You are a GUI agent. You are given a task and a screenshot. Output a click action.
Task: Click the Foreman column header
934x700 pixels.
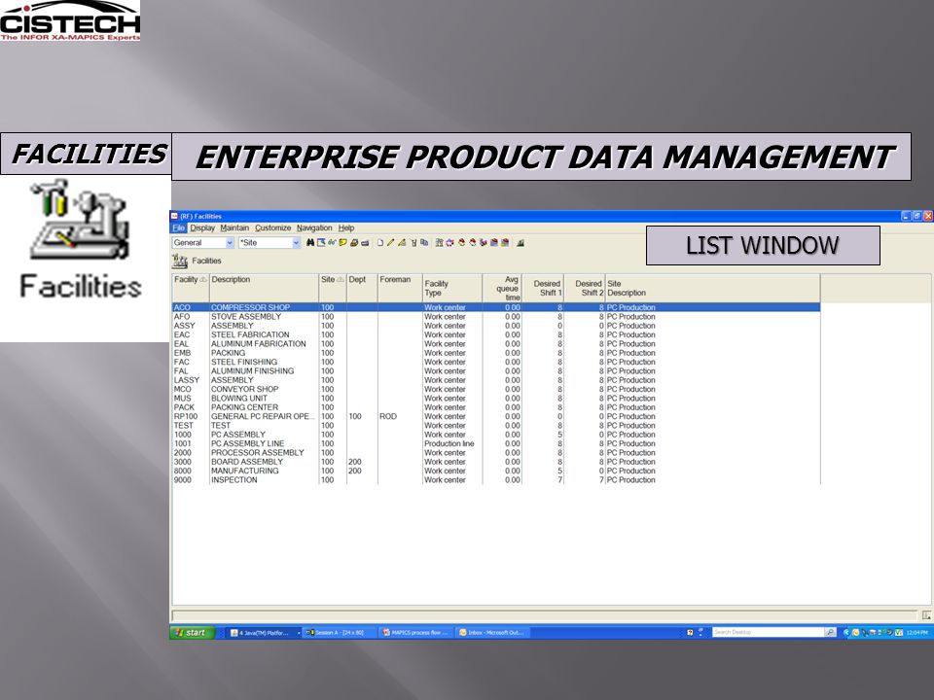point(400,288)
